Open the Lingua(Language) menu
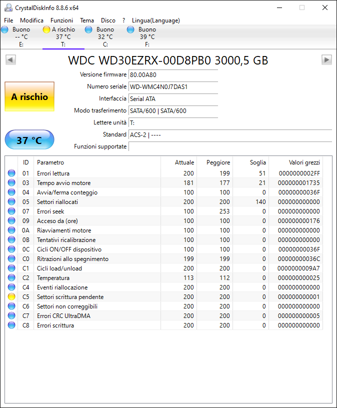 (156, 20)
